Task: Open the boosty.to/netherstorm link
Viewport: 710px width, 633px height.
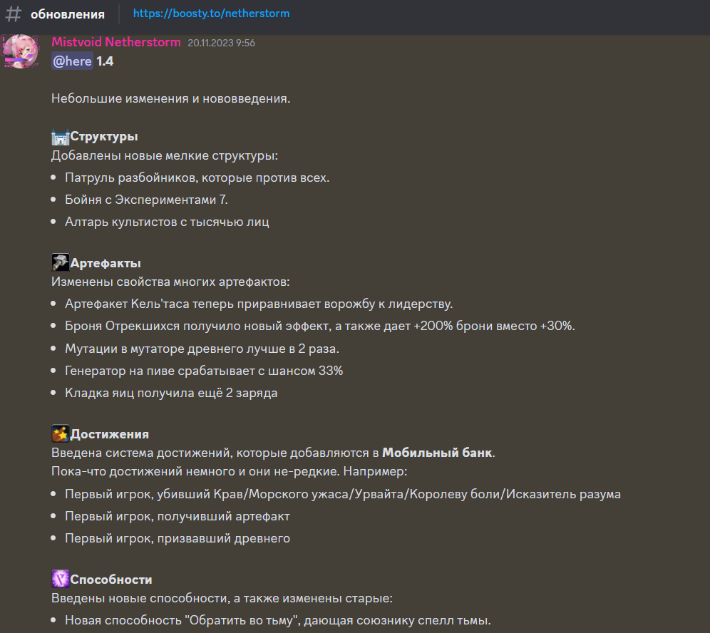Action: click(x=211, y=14)
